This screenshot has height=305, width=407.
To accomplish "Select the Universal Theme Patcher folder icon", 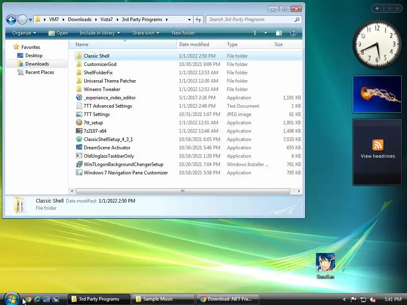I will (79, 81).
